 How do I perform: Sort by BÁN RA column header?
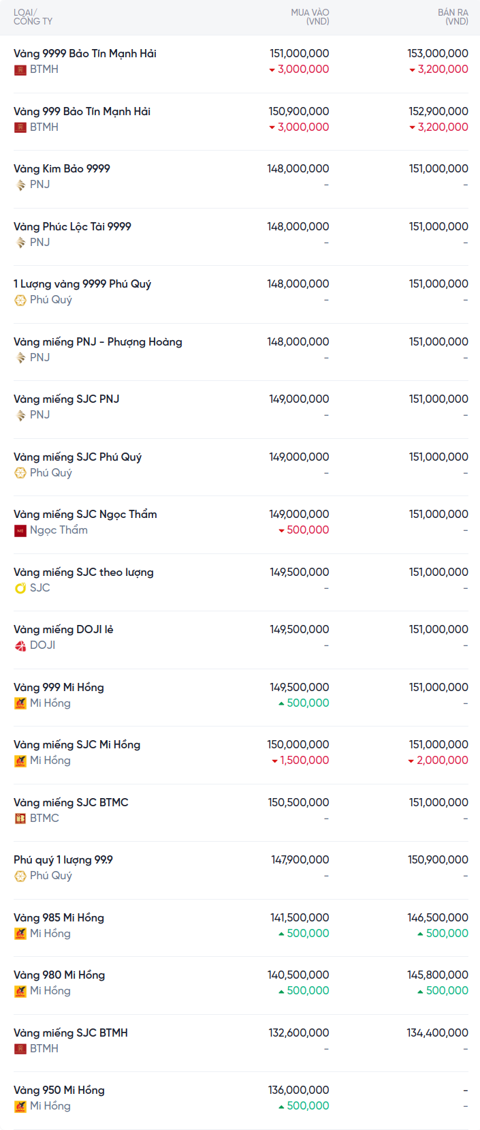[453, 17]
